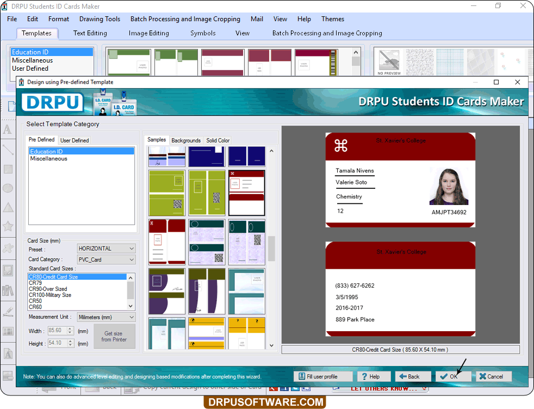This screenshot has width=534, height=409.
Task: Choose the dark red vertical sample template
Action: (x=167, y=242)
